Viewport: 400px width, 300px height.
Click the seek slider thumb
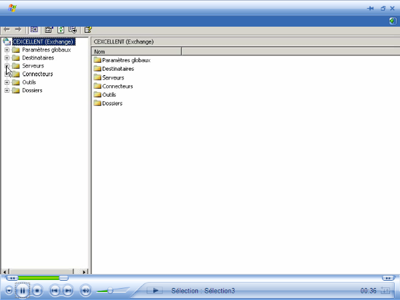[x=63, y=278]
